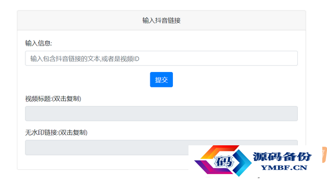Click the 视频标题:(双击复制) label
Viewport: 327px width, 182px height.
pyautogui.click(x=53, y=98)
